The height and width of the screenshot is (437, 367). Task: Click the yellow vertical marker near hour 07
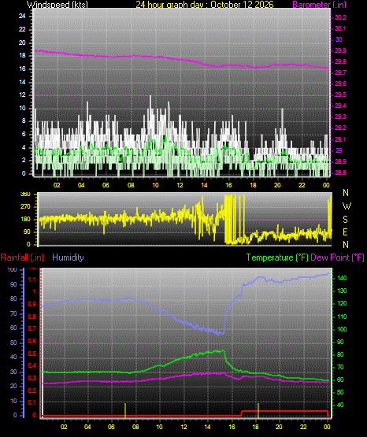pyautogui.click(x=125, y=411)
